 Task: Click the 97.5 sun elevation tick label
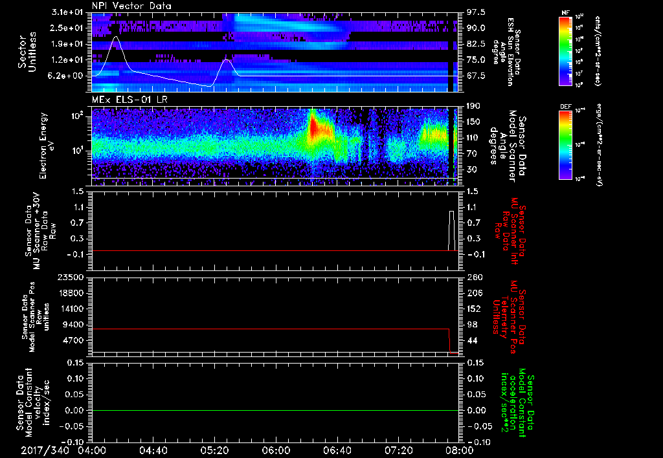pyautogui.click(x=476, y=12)
